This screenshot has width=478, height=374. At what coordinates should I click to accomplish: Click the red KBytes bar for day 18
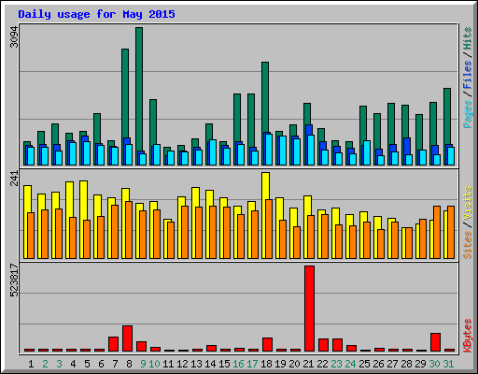click(x=267, y=344)
